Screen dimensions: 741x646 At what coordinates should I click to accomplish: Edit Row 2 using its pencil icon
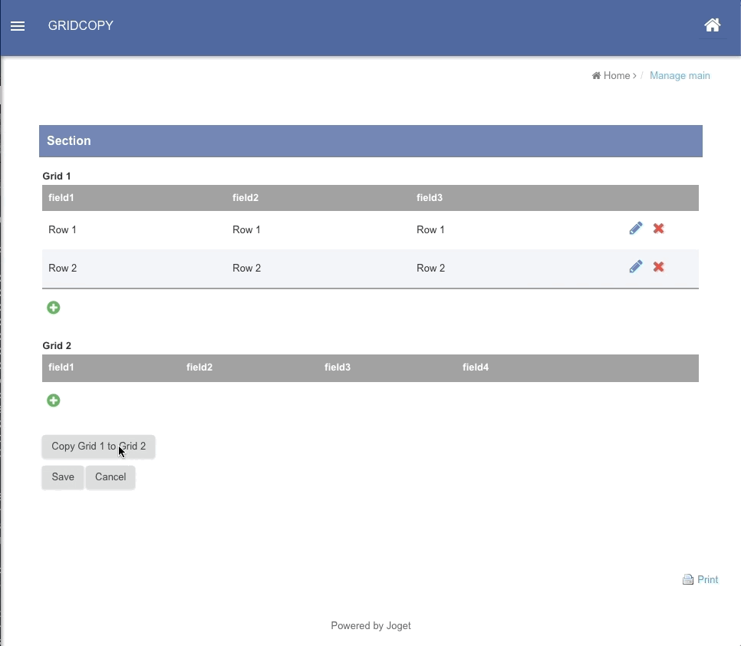635,267
